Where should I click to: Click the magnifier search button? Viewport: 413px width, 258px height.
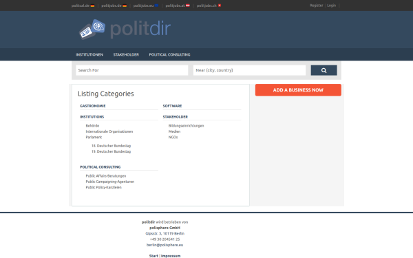click(324, 70)
